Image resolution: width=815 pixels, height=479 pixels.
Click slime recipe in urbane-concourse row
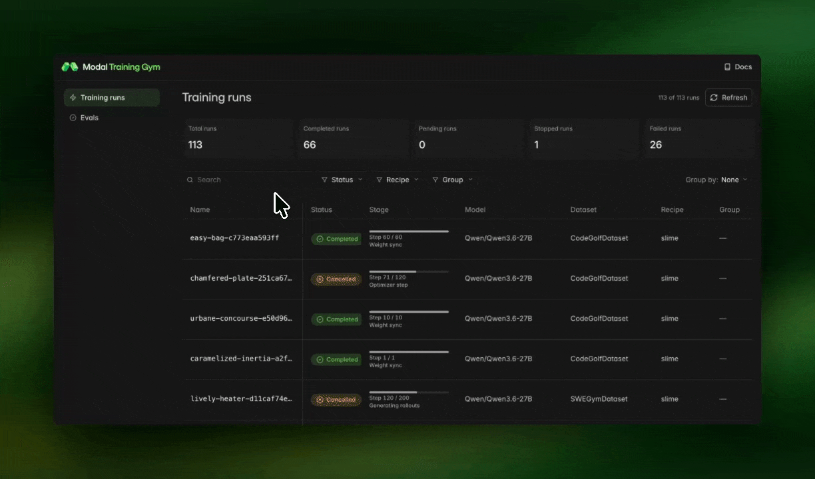click(x=669, y=319)
